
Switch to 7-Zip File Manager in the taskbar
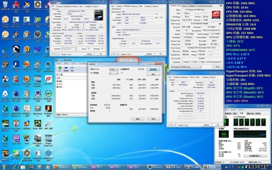(x=193, y=167)
